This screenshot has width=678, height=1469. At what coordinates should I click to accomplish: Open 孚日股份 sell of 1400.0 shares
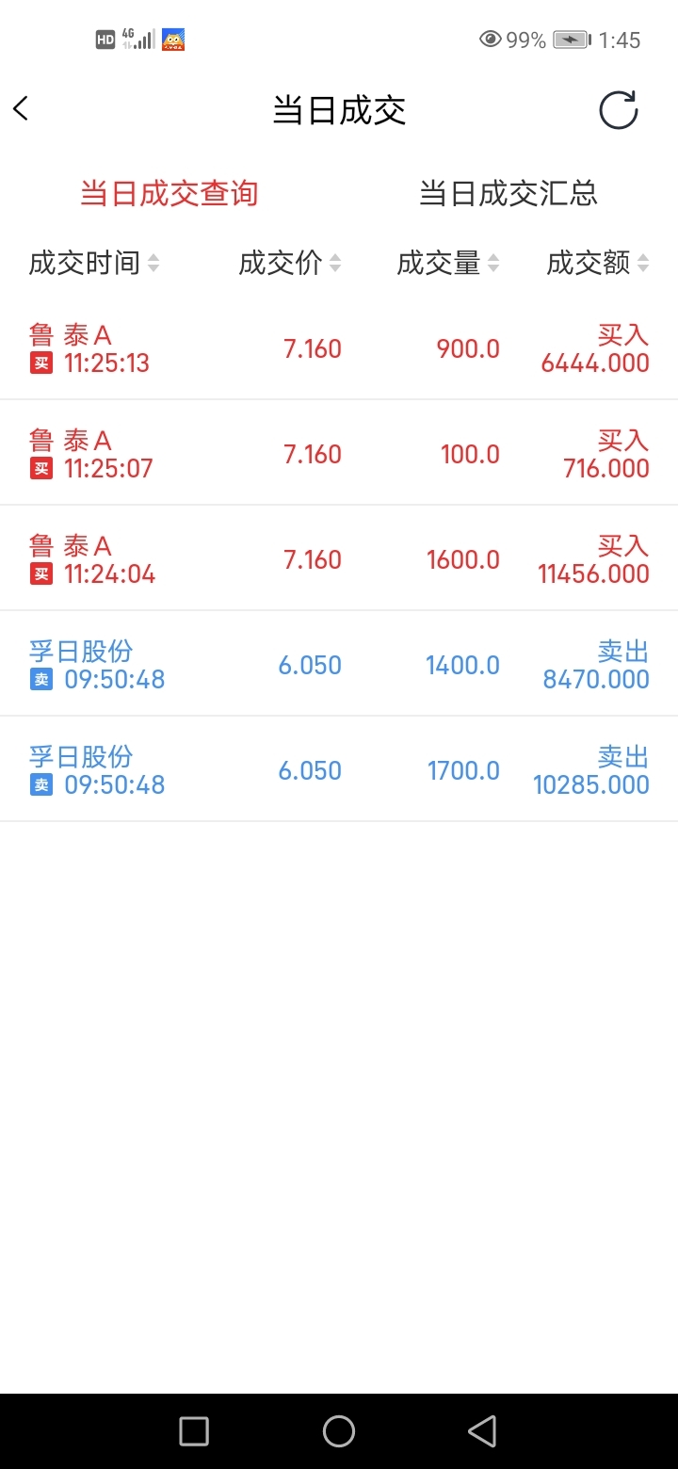point(339,665)
